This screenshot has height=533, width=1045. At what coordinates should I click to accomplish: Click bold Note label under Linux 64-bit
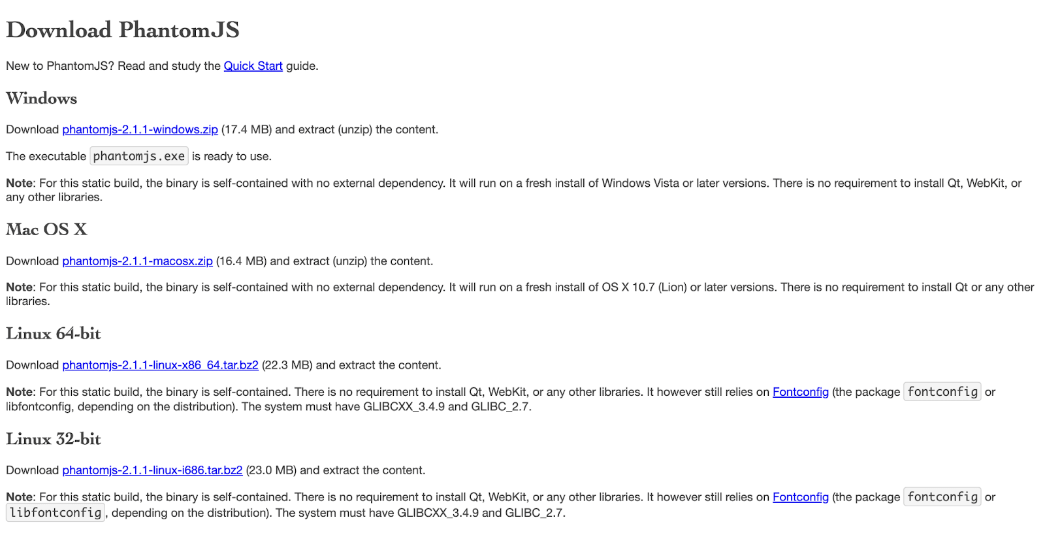tap(19, 392)
